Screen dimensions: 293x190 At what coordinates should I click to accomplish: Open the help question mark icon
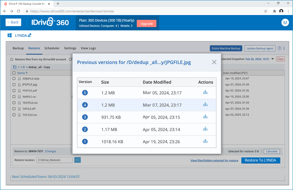tap(279, 48)
